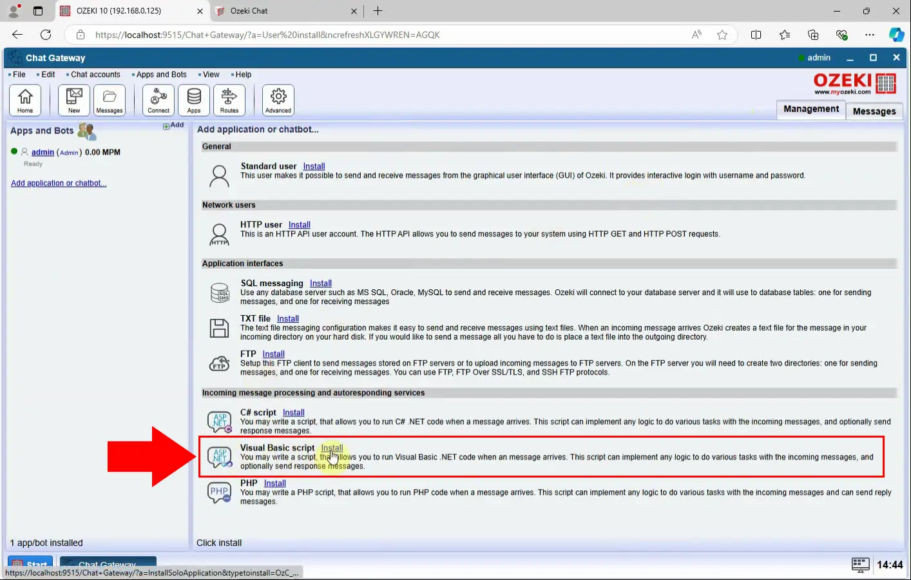911x580 pixels.
Task: Open the File menu
Action: coord(17,75)
